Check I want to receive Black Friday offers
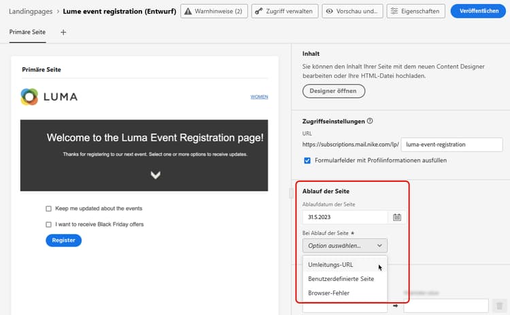 (48, 225)
